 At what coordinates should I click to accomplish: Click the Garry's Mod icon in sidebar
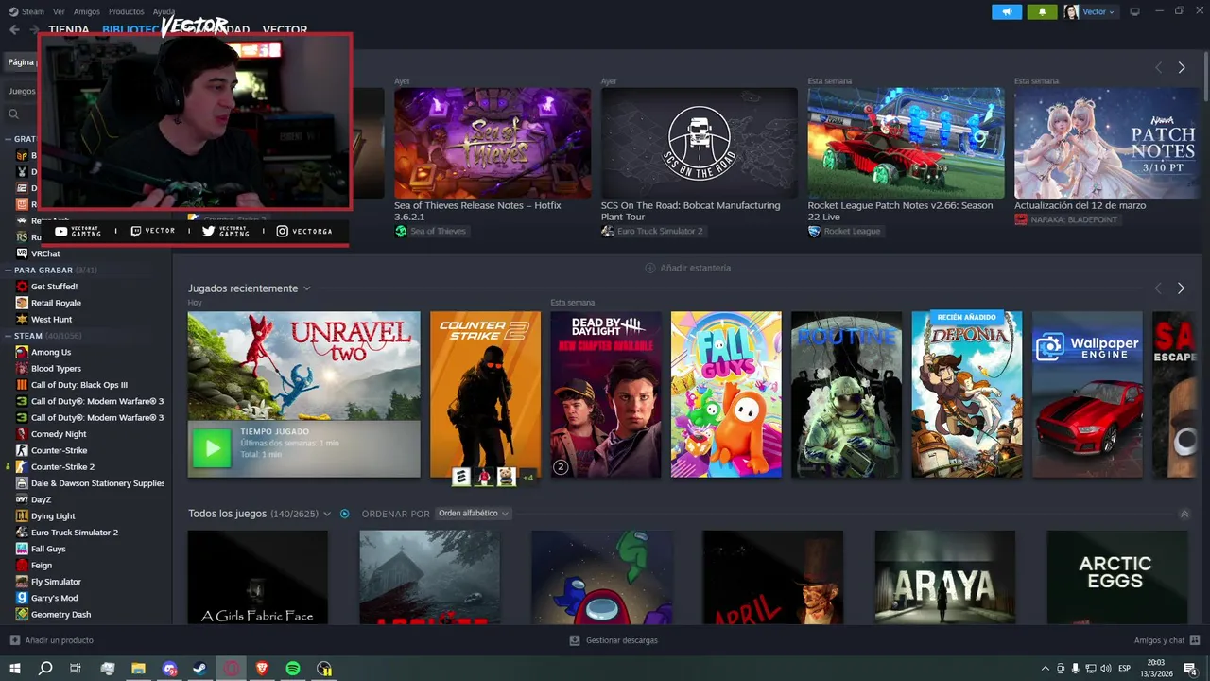pos(23,598)
